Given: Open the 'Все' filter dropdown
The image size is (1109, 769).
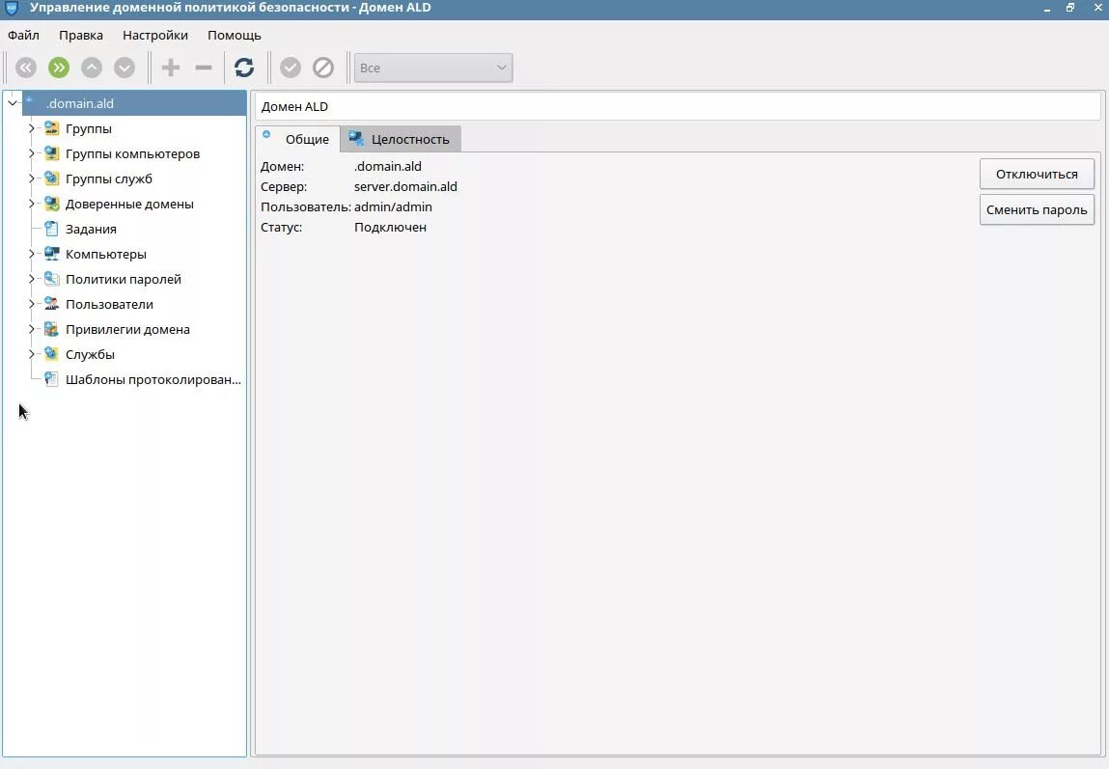Looking at the screenshot, I should click(x=432, y=68).
